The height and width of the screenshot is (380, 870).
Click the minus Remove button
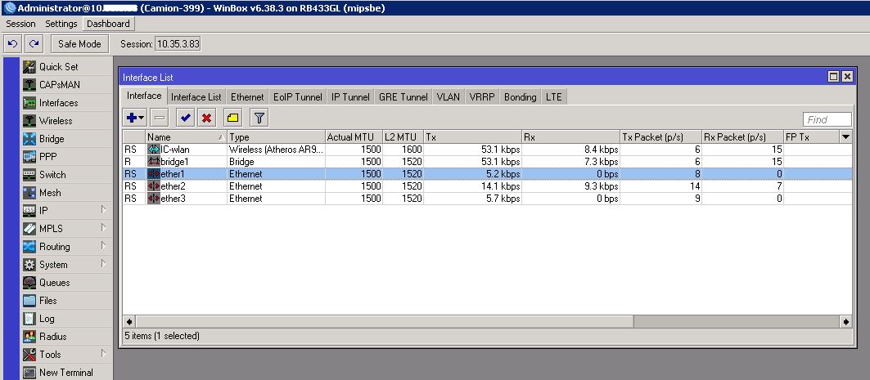tap(160, 118)
